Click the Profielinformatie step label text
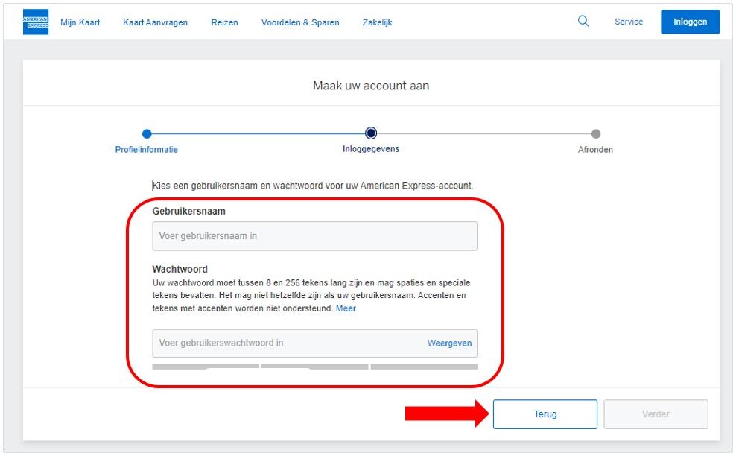Image resolution: width=736 pixels, height=456 pixels. tap(147, 150)
